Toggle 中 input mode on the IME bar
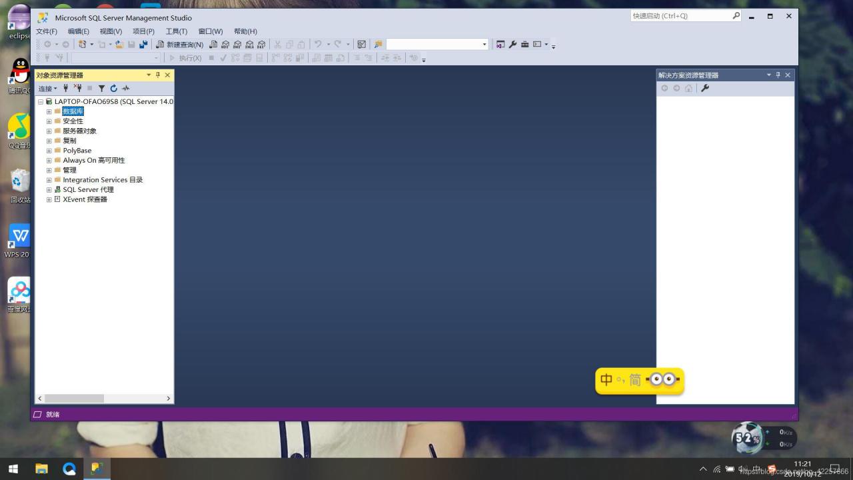The width and height of the screenshot is (853, 480). [606, 380]
